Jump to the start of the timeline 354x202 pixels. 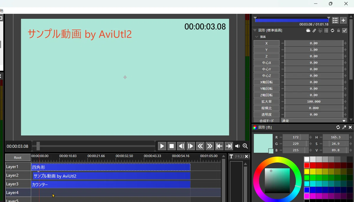pos(219,146)
